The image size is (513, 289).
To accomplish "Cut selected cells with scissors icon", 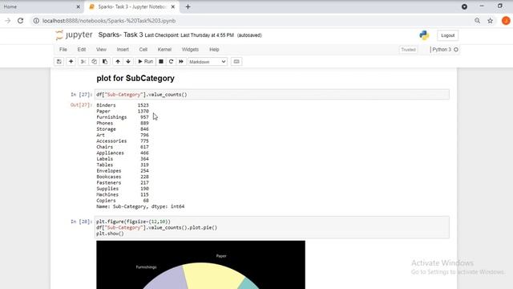I will tap(83, 62).
